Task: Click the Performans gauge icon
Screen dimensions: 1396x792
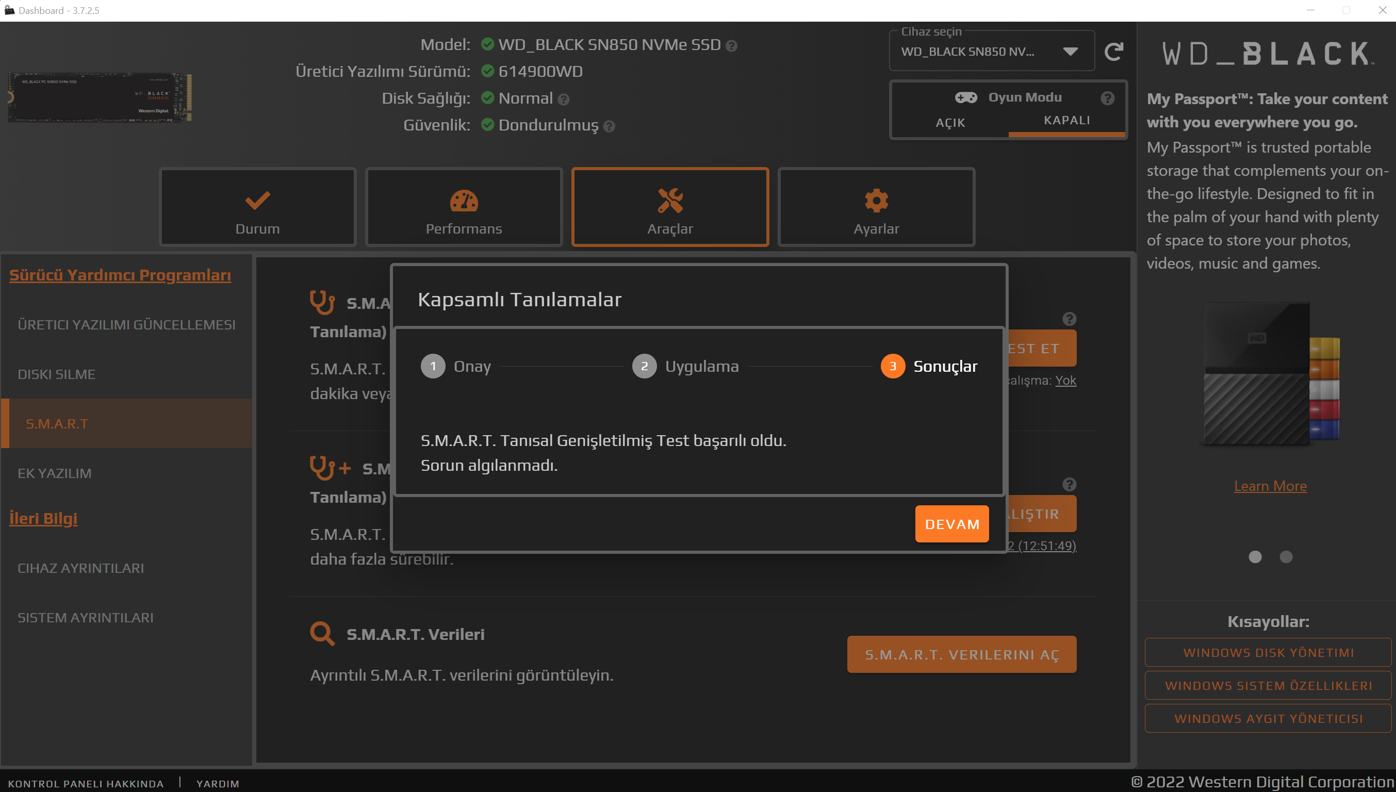Action: point(464,201)
